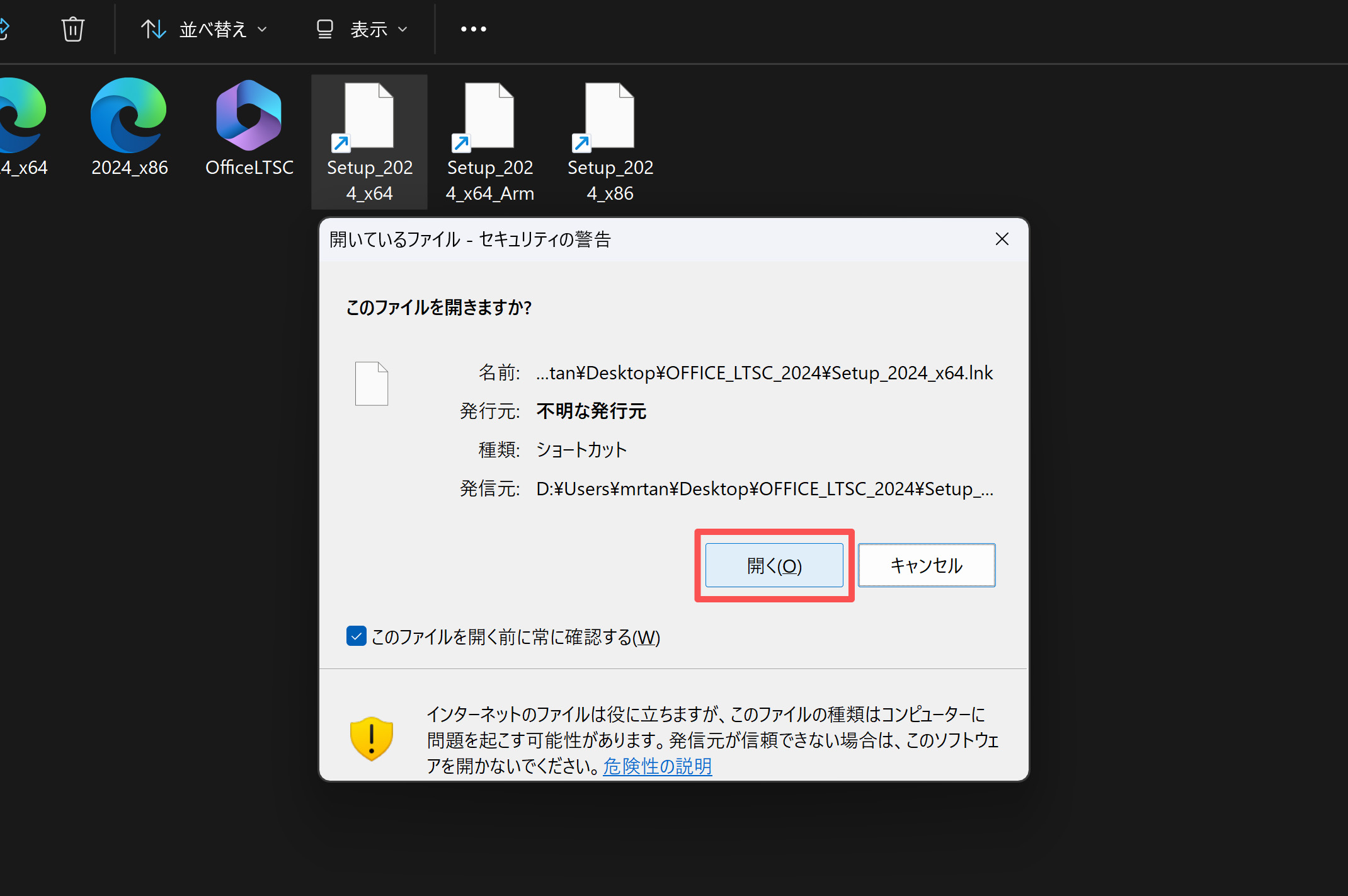The image size is (1348, 896).
Task: Close the security warning dialog
Action: (1002, 239)
